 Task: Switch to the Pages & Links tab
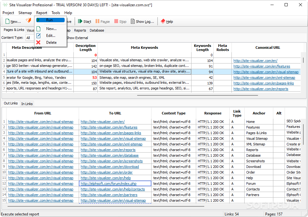(x=14, y=30)
